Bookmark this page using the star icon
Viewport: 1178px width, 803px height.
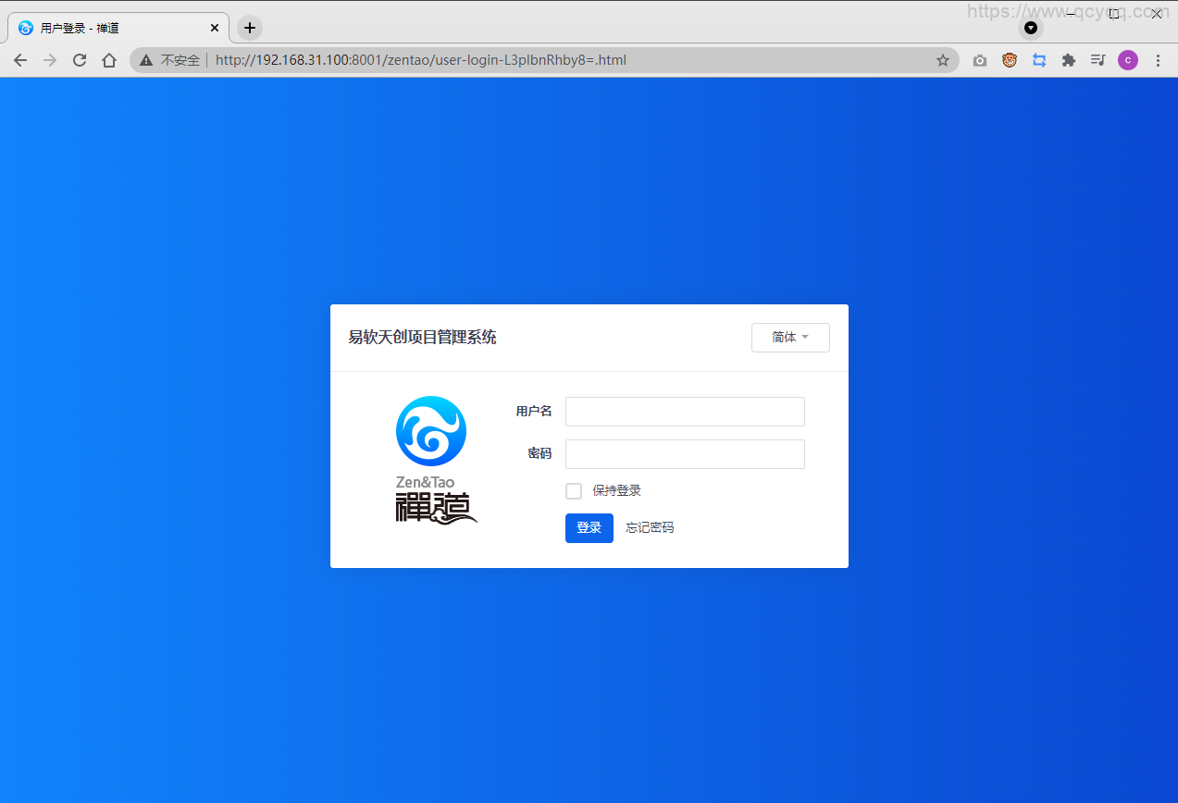pyautogui.click(x=942, y=59)
